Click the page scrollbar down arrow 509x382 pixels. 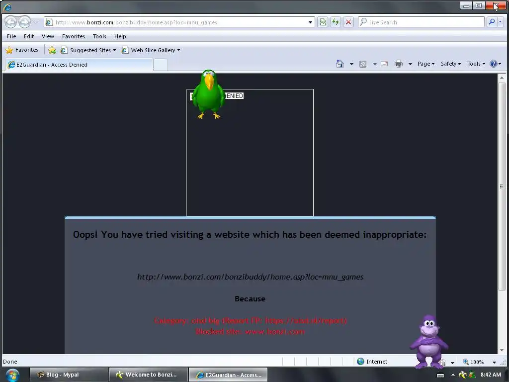[502, 350]
